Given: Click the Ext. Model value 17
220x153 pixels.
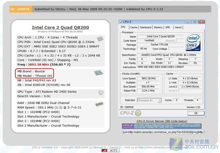Looking at the screenshot, I should [169, 63].
